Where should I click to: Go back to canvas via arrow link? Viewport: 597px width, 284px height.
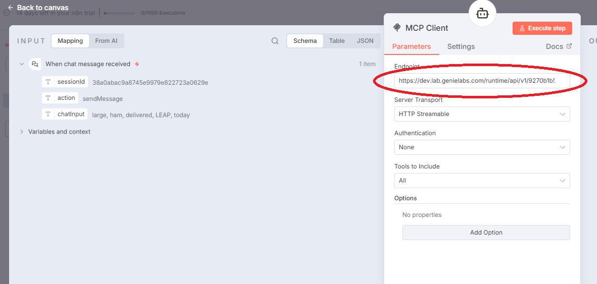38,8
